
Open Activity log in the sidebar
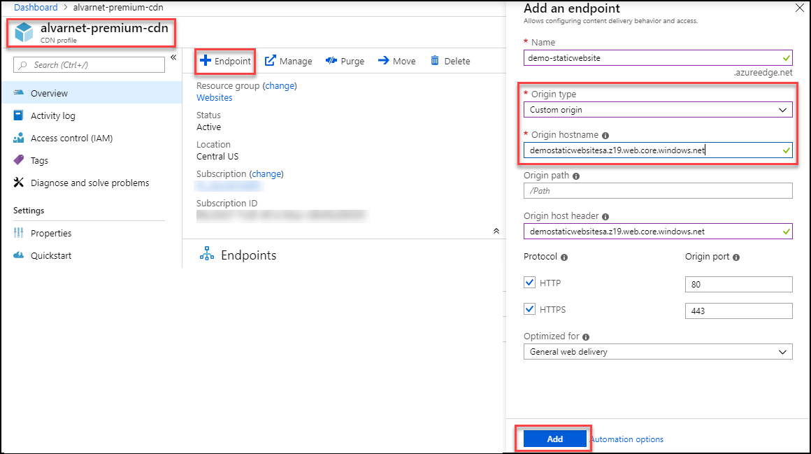point(92,115)
